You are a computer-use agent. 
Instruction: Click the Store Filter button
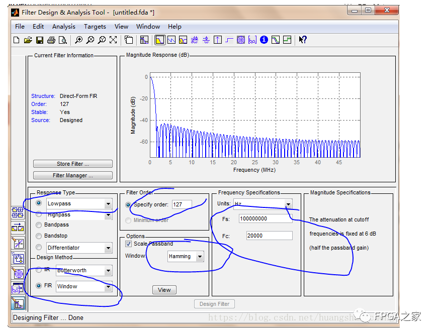72,164
